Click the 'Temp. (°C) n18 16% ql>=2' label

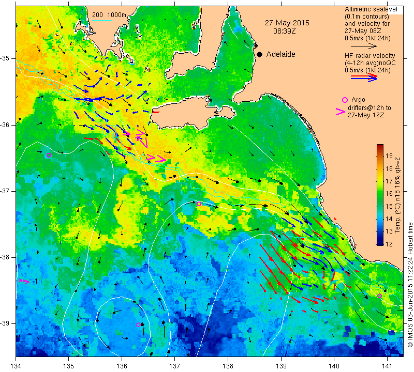point(397,195)
